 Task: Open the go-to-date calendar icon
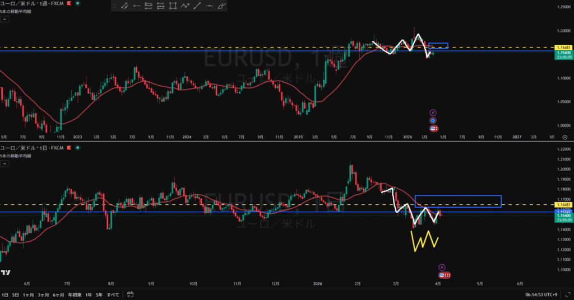point(129,294)
